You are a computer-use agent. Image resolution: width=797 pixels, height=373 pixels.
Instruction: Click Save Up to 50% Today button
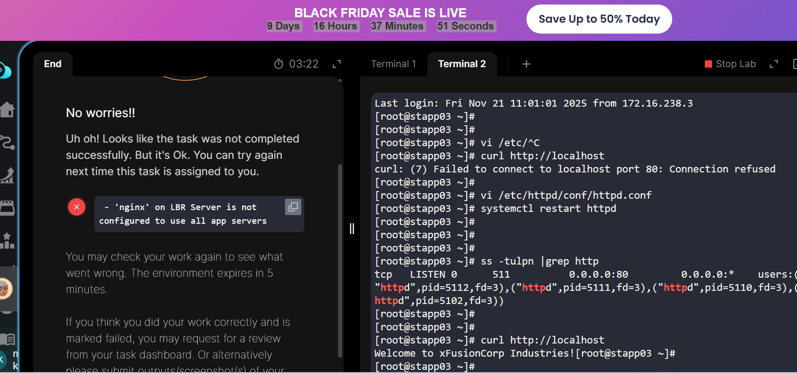599,19
